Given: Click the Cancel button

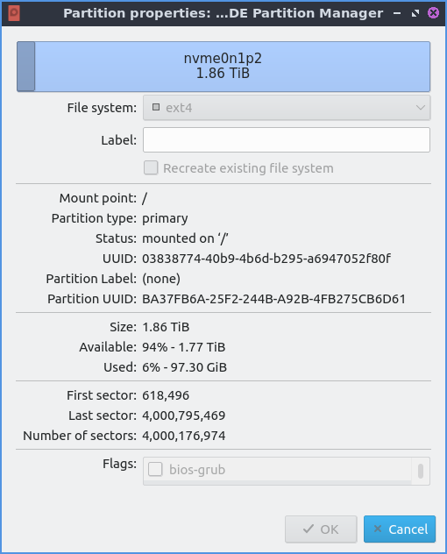Looking at the screenshot, I should 400,529.
